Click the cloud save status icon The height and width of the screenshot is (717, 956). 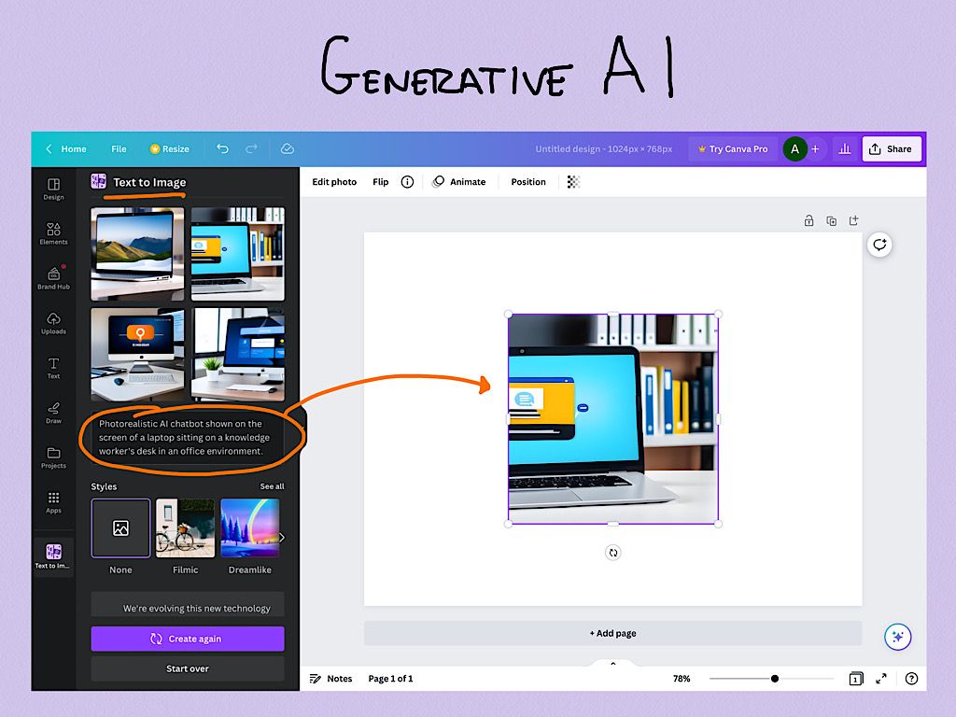(288, 148)
